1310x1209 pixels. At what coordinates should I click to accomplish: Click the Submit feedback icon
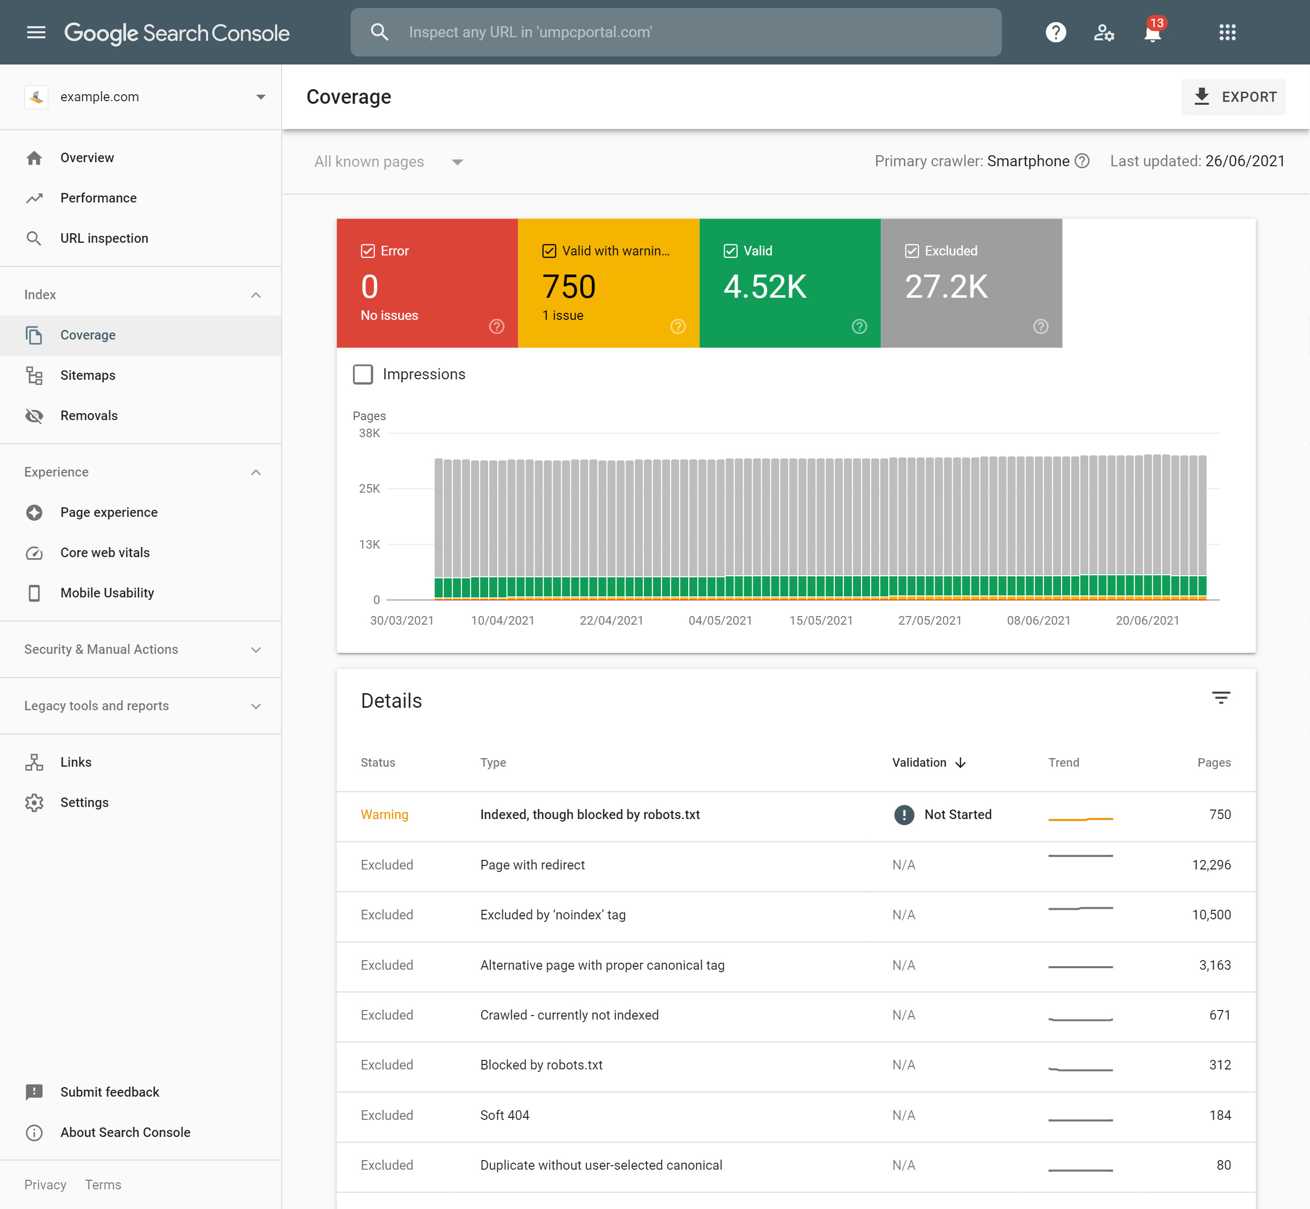pyautogui.click(x=34, y=1092)
